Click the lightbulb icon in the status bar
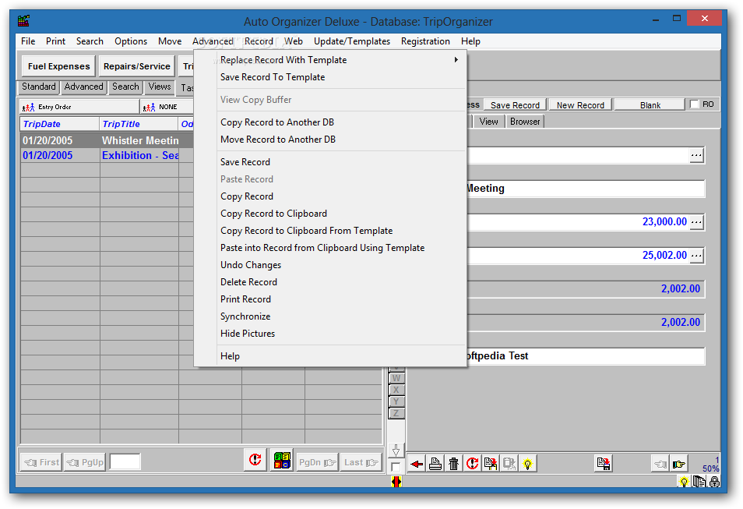743x509 pixels. tap(684, 482)
